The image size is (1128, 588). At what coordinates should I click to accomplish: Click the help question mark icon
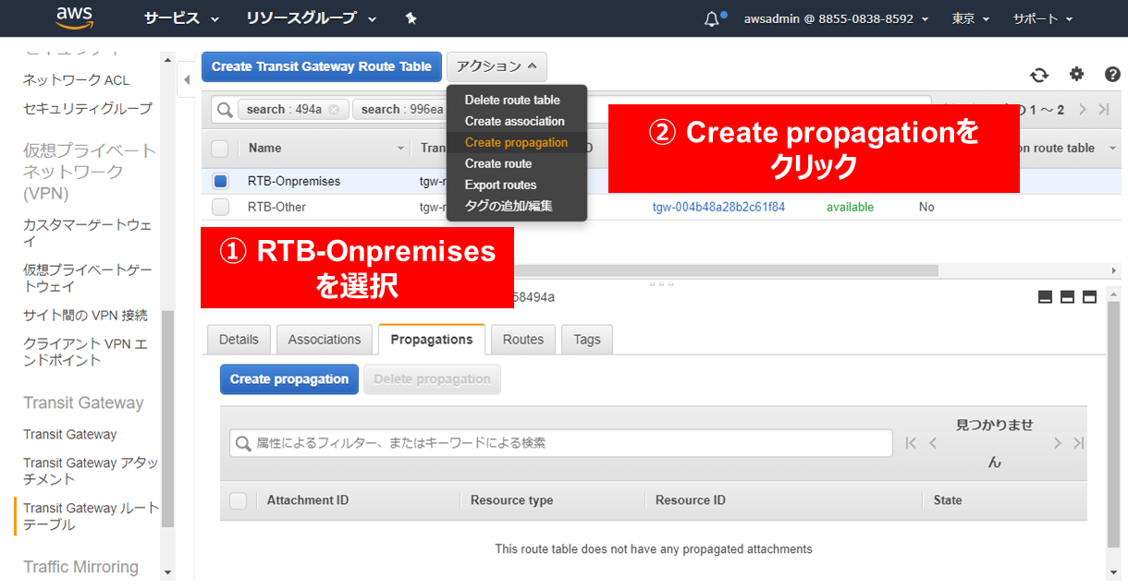coord(1112,75)
